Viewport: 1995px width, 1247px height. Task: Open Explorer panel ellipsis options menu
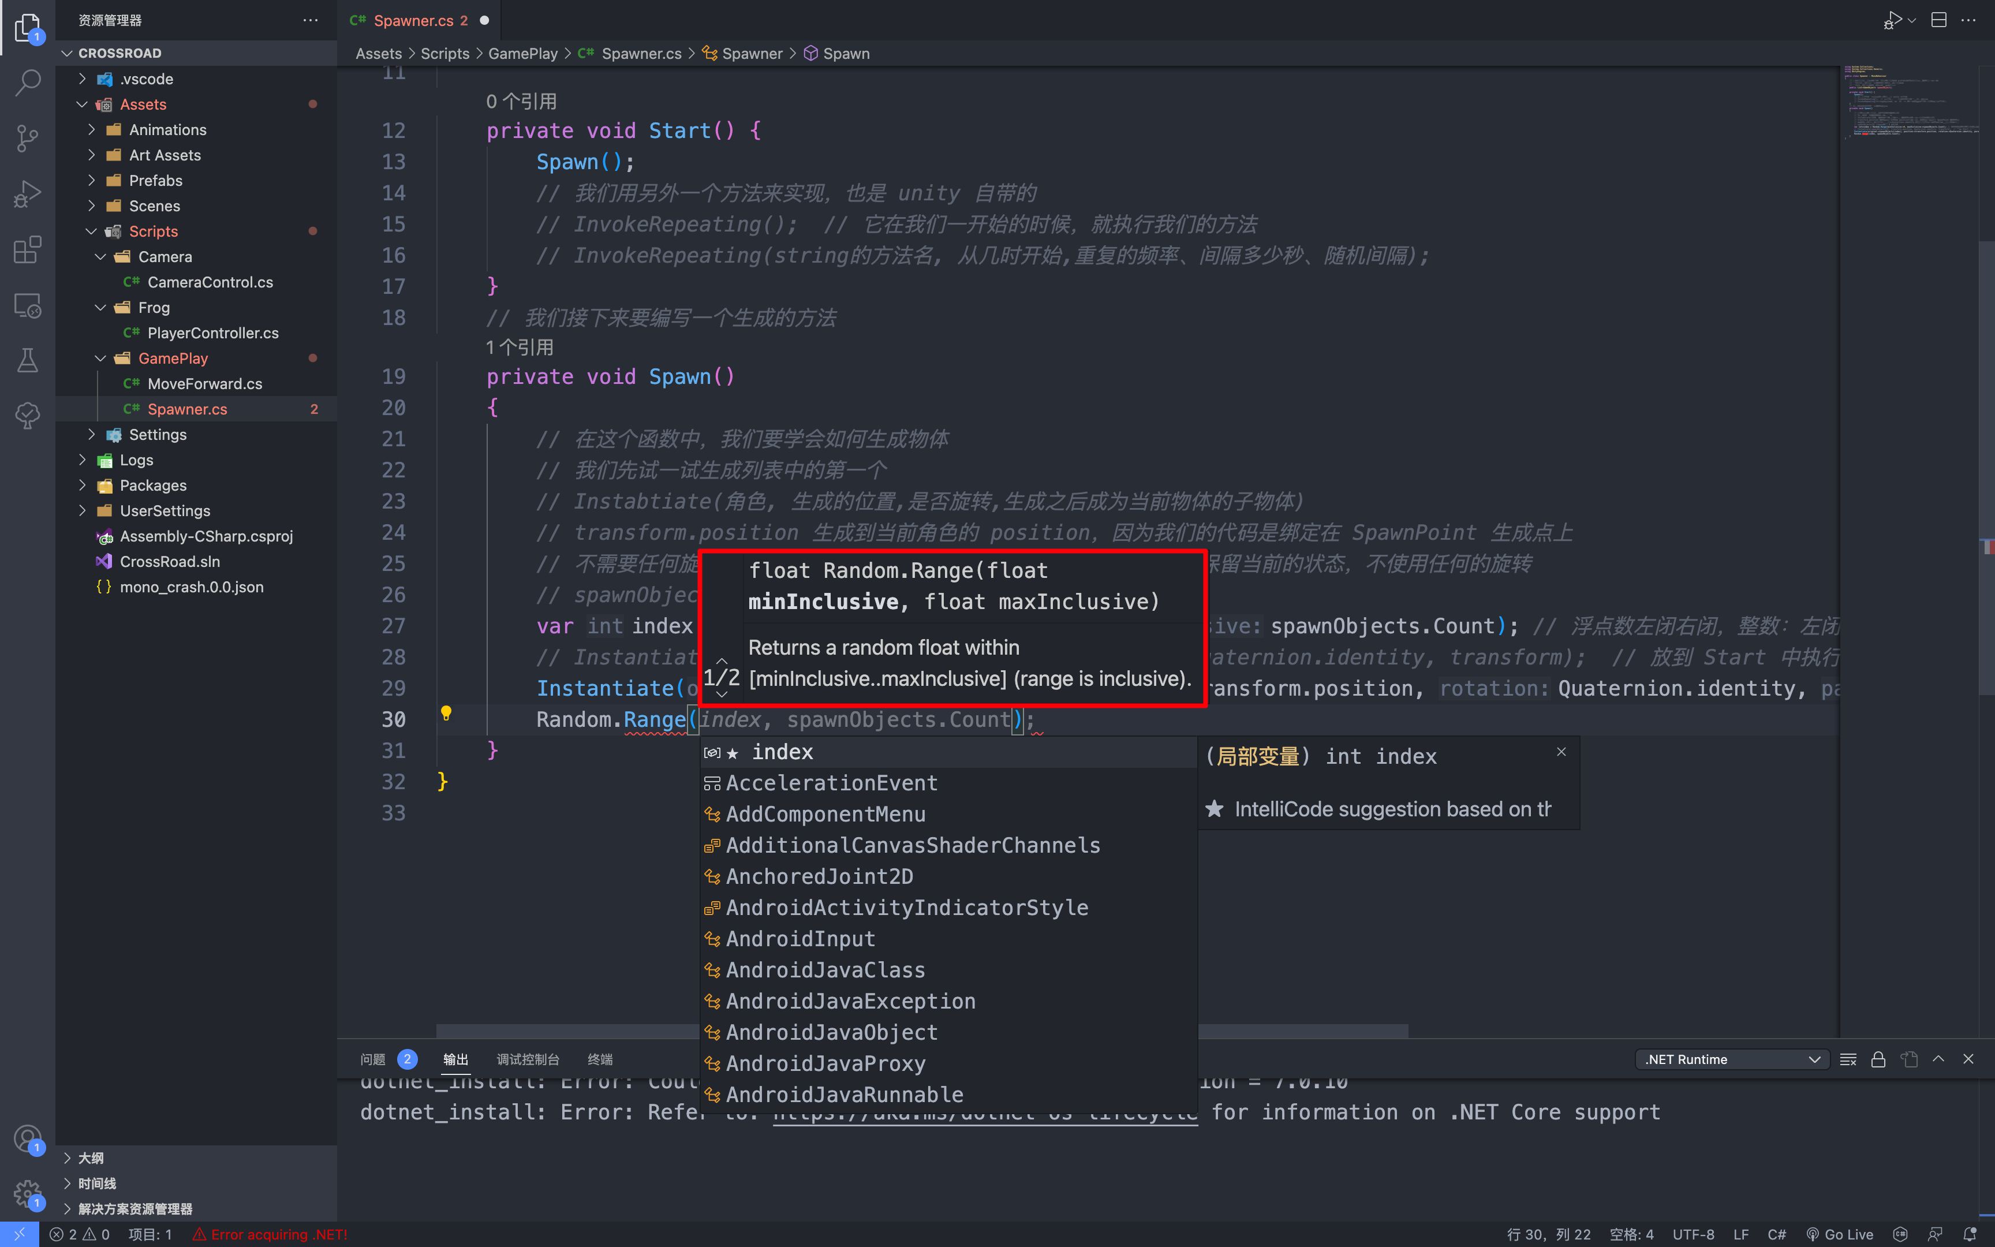pyautogui.click(x=310, y=20)
